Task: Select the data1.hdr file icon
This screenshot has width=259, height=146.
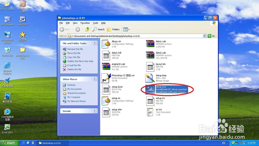Action: tap(106, 55)
